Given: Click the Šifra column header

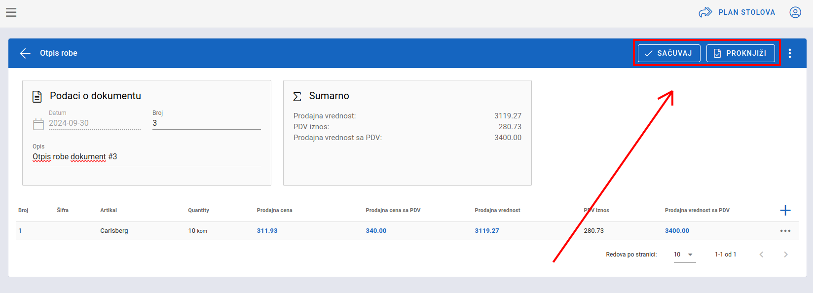Looking at the screenshot, I should point(63,210).
